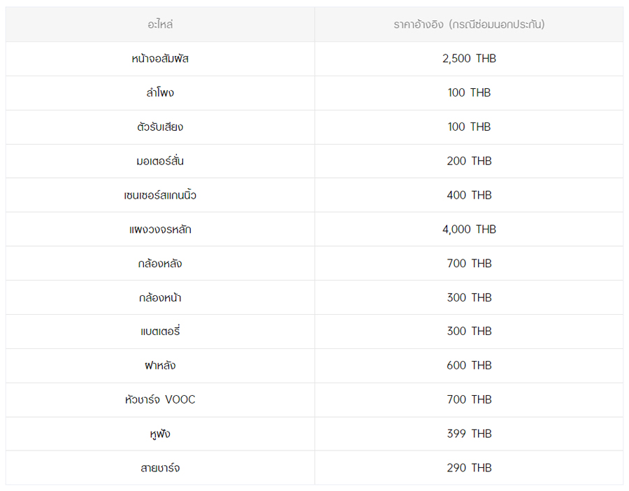Click the 200 THB price cell
629x491 pixels.
469,161
